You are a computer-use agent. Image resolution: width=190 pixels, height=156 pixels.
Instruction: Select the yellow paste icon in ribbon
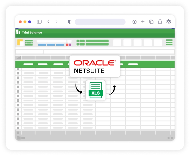coord(20,43)
